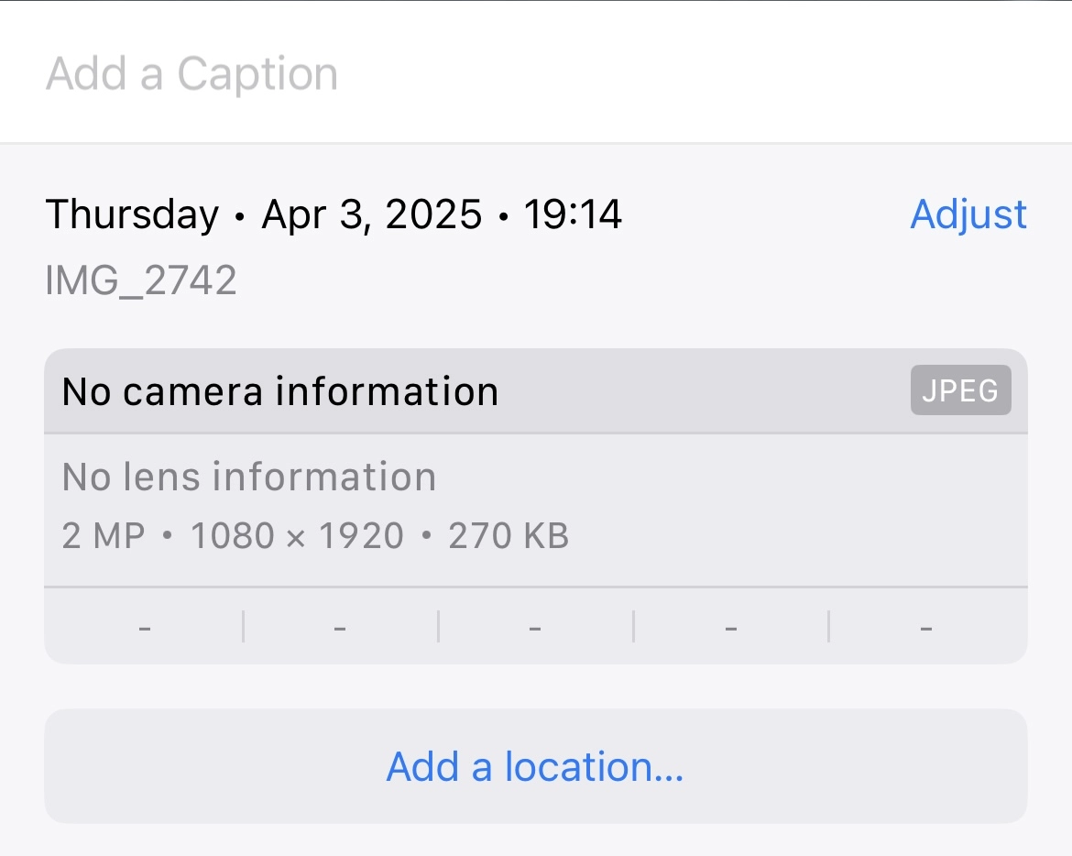Tap the 1080 × 1920 dimensions text
The image size is (1072, 856).
297,535
